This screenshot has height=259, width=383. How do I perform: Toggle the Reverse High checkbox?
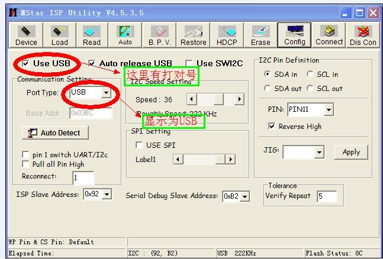tap(272, 126)
